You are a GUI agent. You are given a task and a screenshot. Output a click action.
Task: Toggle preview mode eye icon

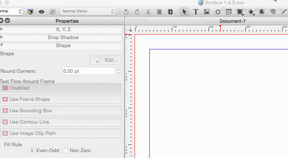42,12
